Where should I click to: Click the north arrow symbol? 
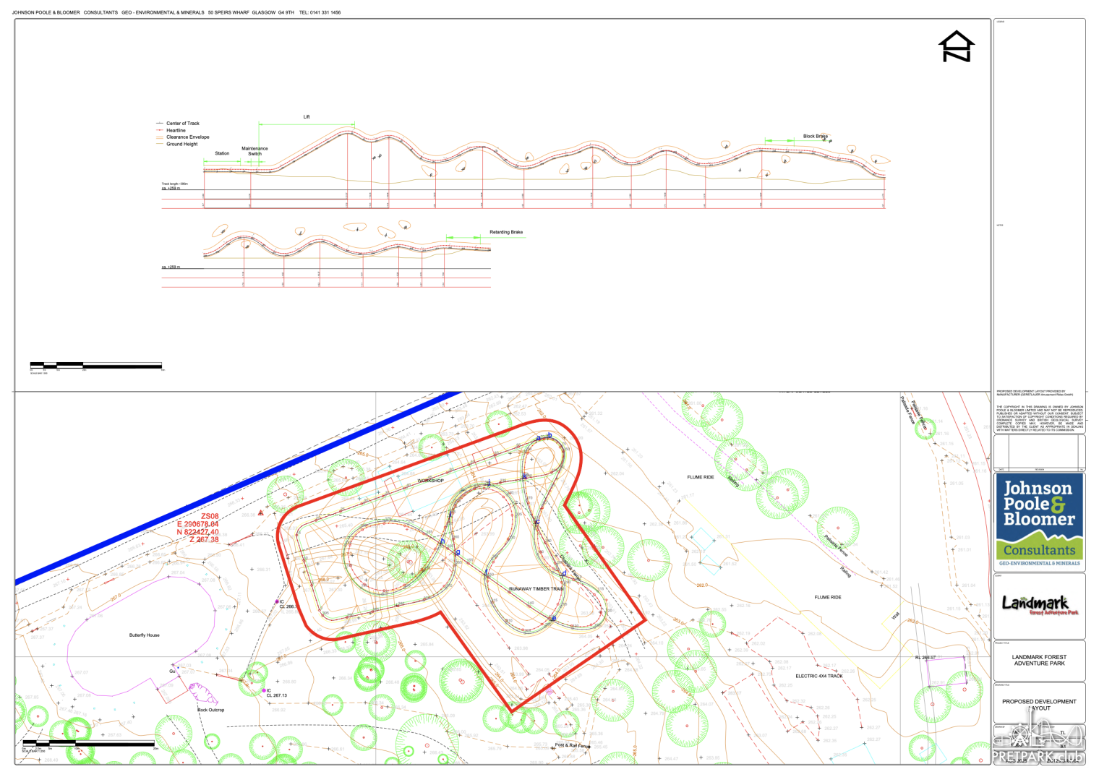pos(956,47)
